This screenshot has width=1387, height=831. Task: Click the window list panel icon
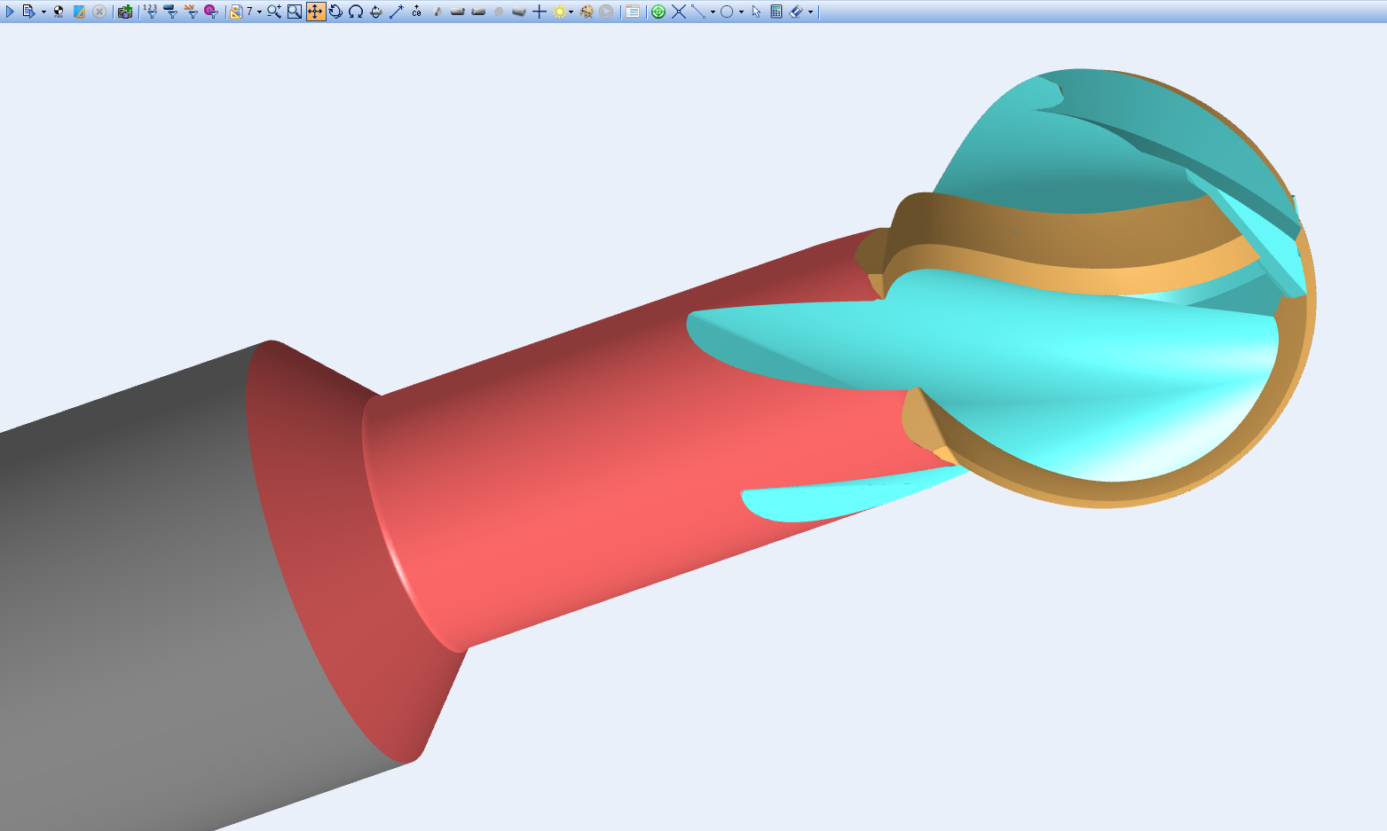click(632, 12)
